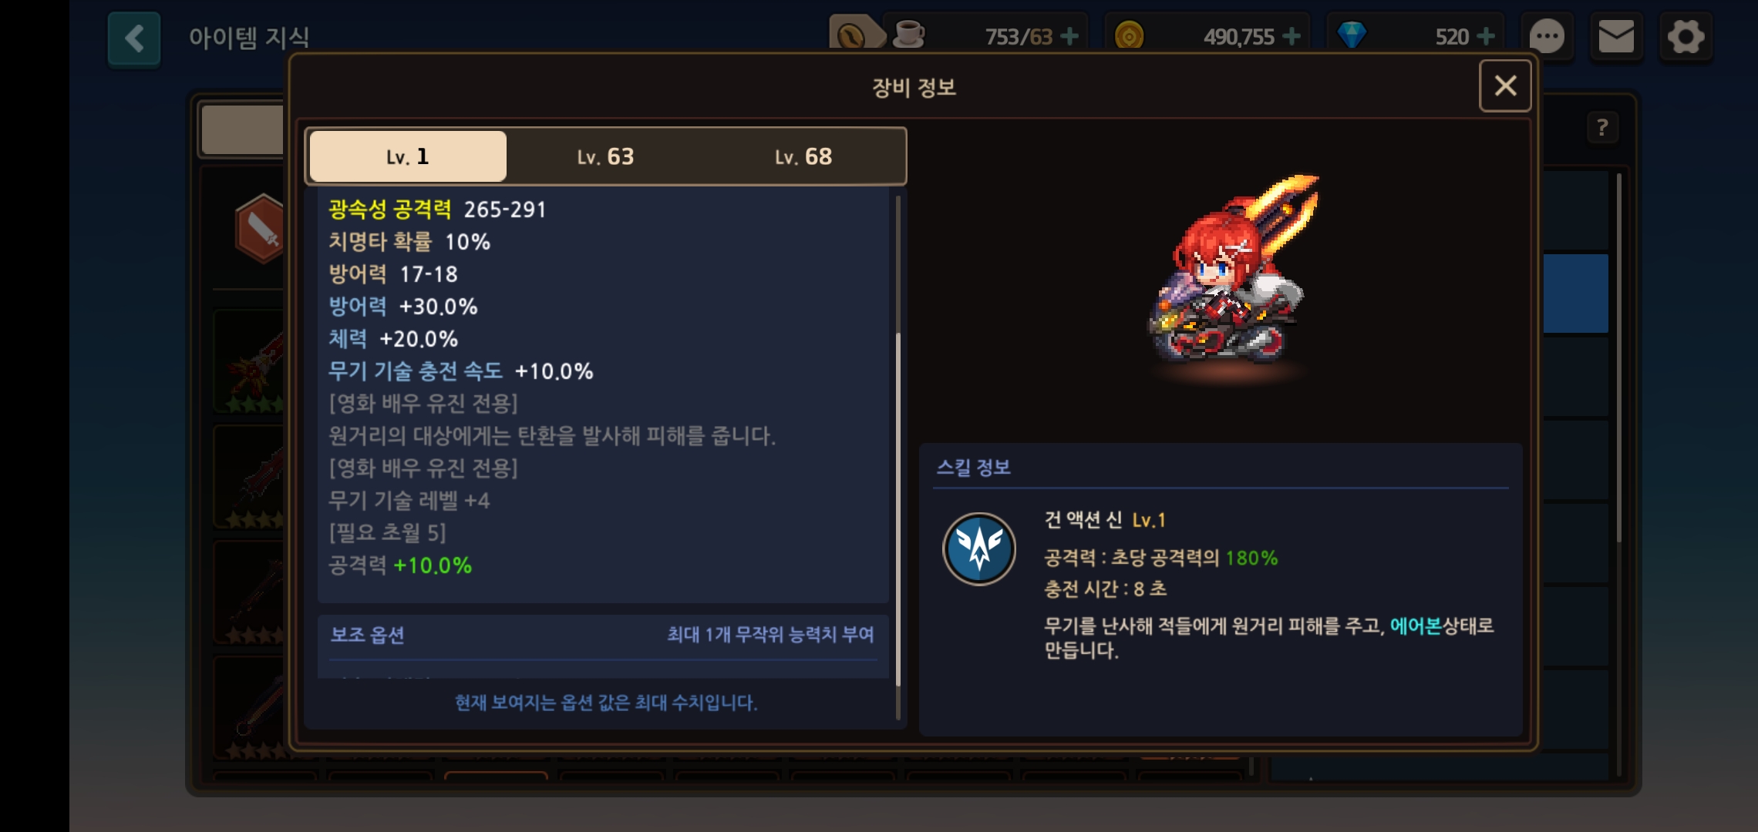Open the chat speech bubble icon

(1547, 36)
